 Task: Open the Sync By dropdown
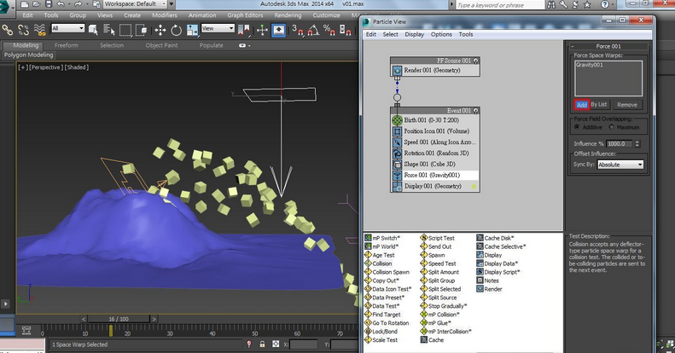(620, 165)
